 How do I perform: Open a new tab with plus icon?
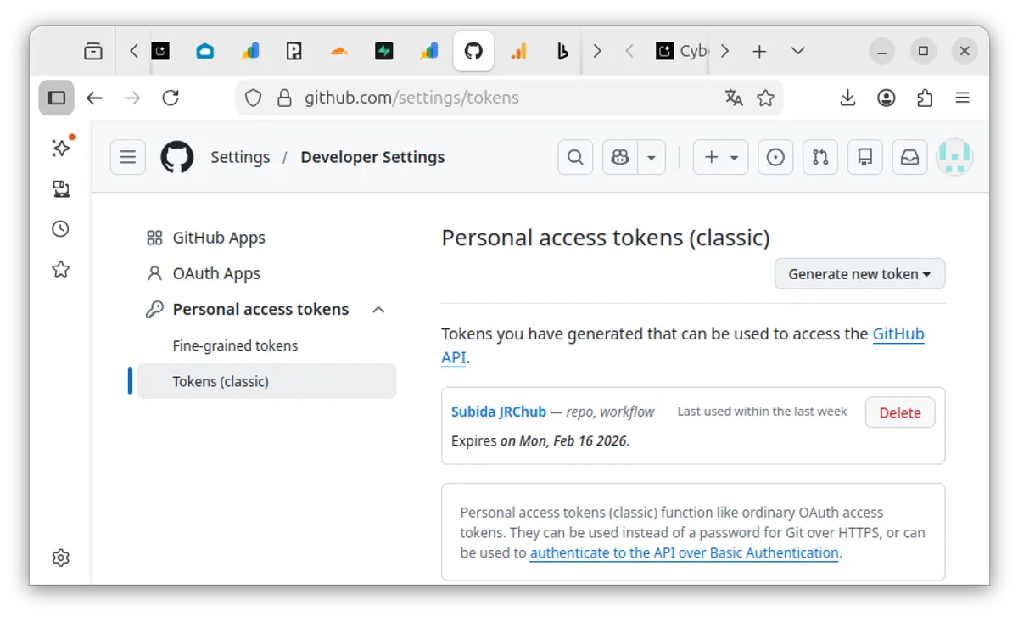[759, 52]
